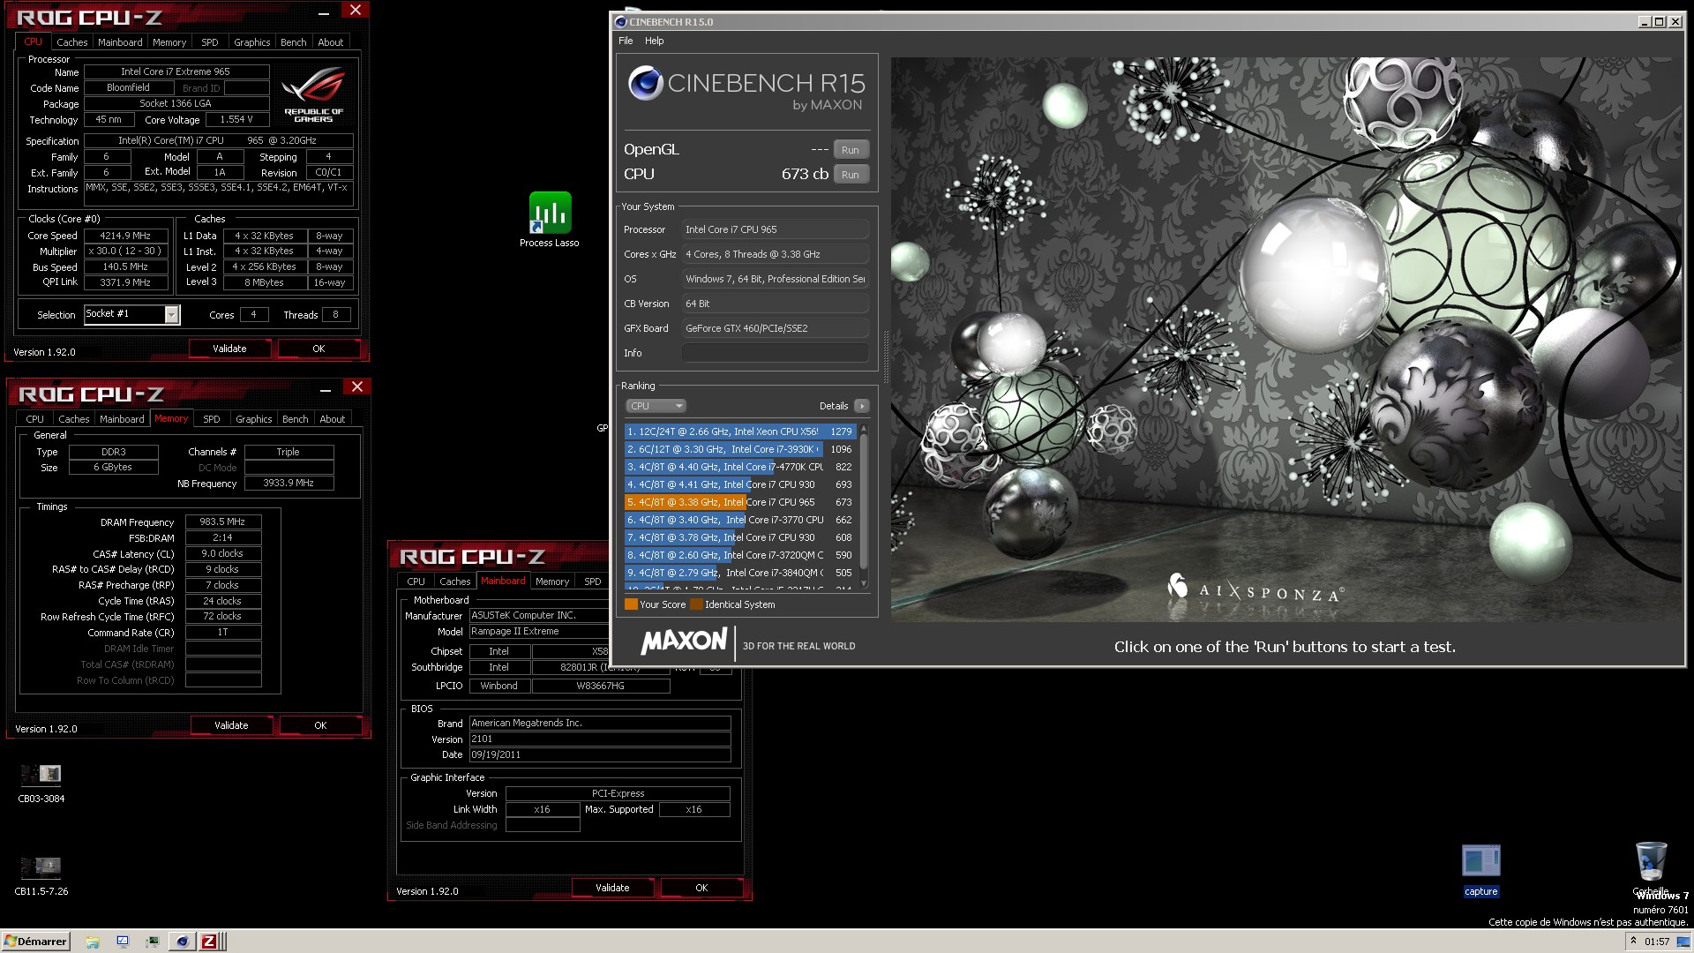The height and width of the screenshot is (953, 1694).
Task: Click the Ranking list vertical scrollbar
Action: coord(864,507)
